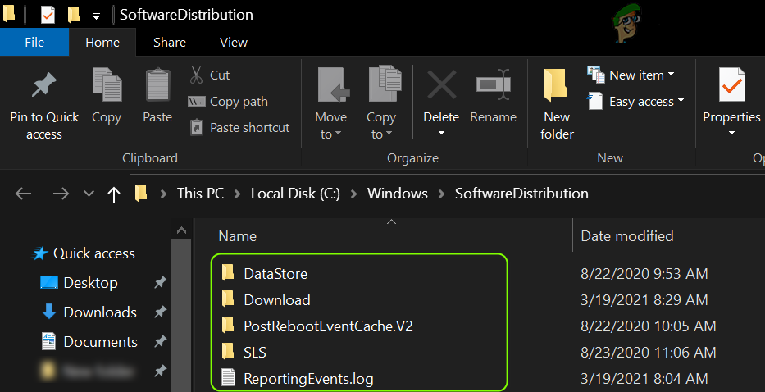Click the Paste clipboard icon
Viewport: 765px width, 392px height.
coord(157,86)
